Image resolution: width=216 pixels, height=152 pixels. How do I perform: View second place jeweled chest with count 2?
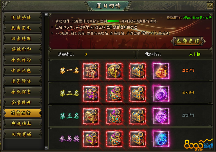(x=114, y=94)
